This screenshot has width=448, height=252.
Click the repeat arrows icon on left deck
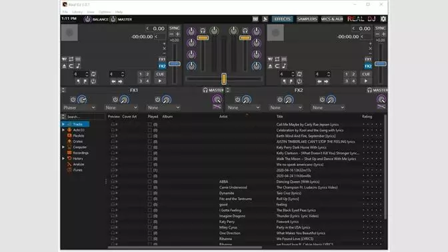71,59
